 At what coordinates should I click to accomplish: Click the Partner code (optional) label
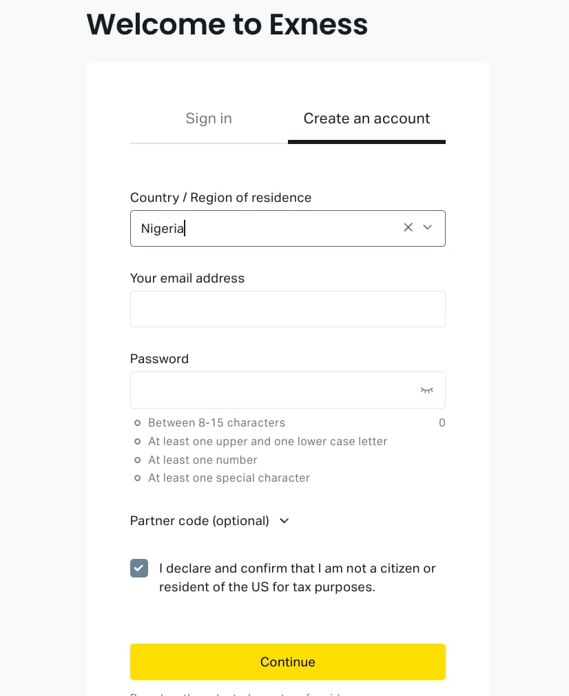coord(200,521)
